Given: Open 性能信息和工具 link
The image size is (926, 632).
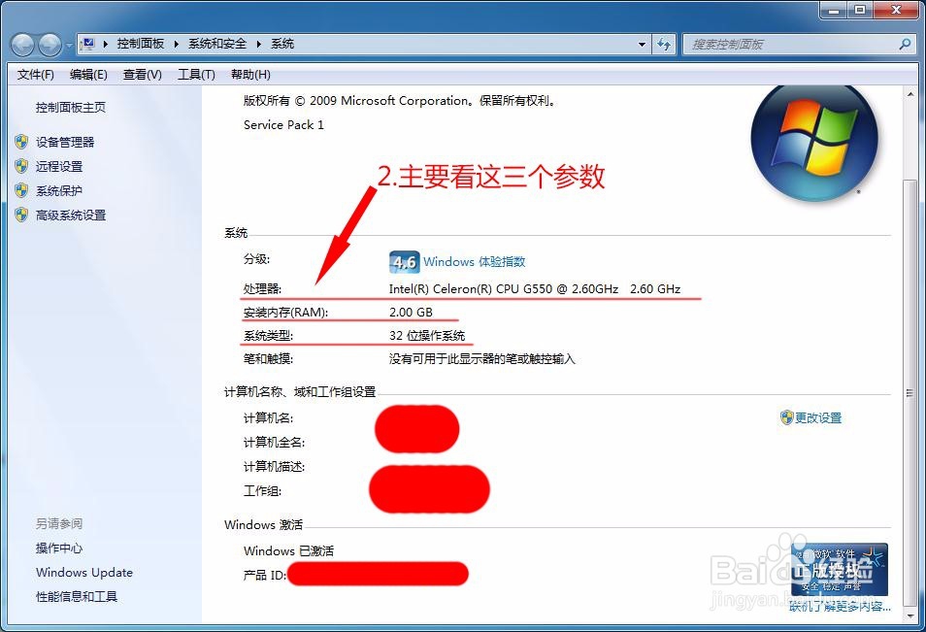Looking at the screenshot, I should [77, 596].
